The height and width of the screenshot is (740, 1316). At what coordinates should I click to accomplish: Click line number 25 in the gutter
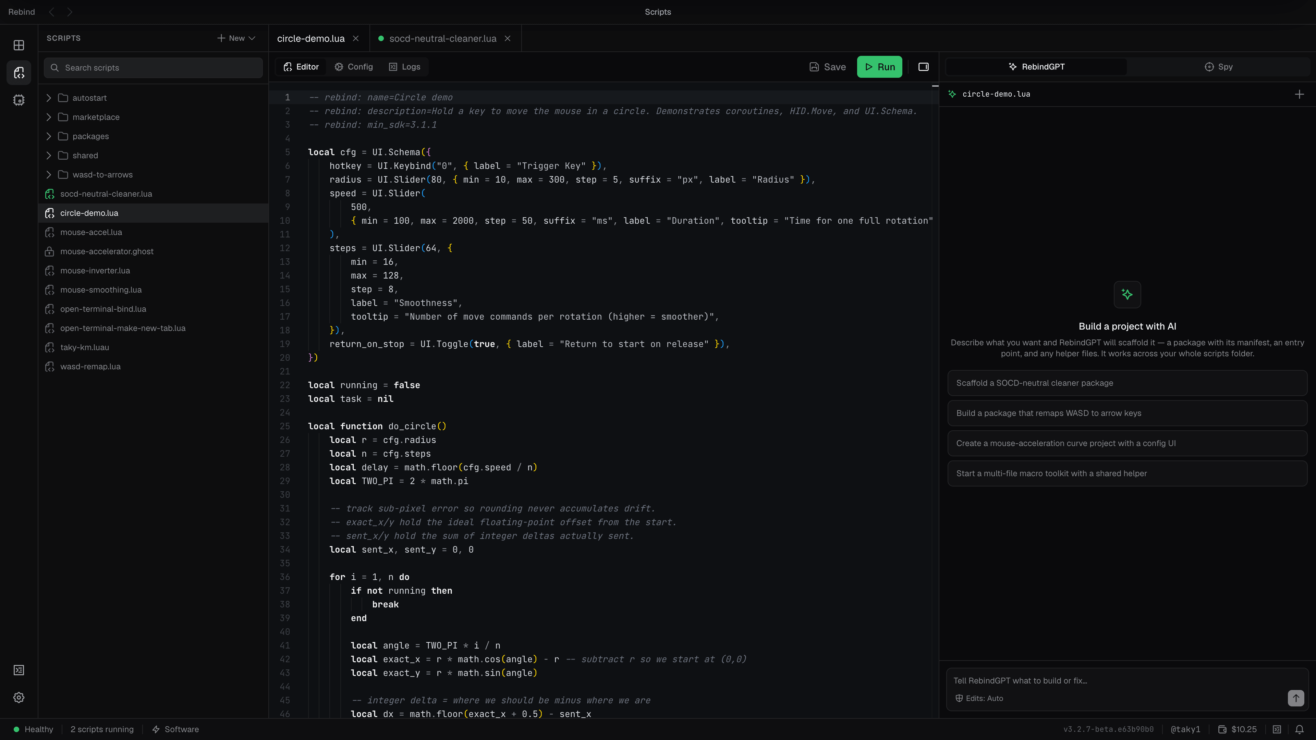click(284, 427)
